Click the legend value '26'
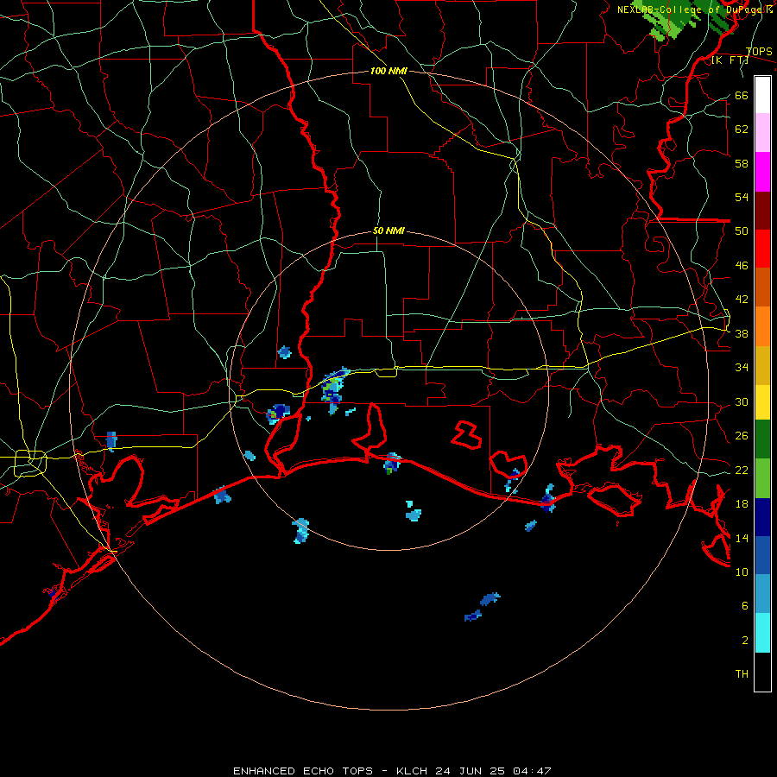Image resolution: width=777 pixels, height=777 pixels. click(742, 436)
